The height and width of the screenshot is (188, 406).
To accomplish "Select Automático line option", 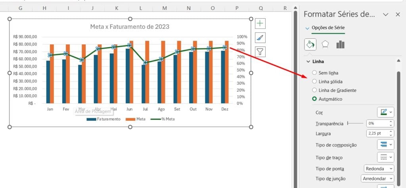I will pyautogui.click(x=314, y=99).
